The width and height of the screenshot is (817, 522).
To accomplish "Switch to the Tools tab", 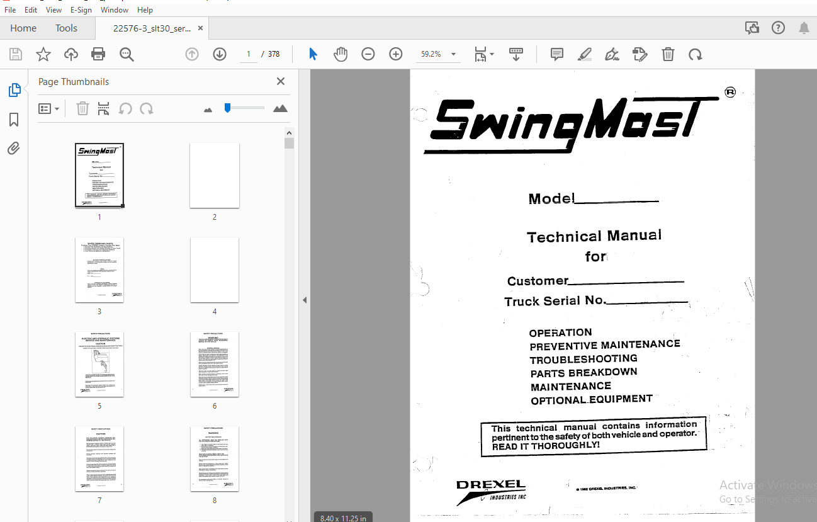I will point(66,28).
